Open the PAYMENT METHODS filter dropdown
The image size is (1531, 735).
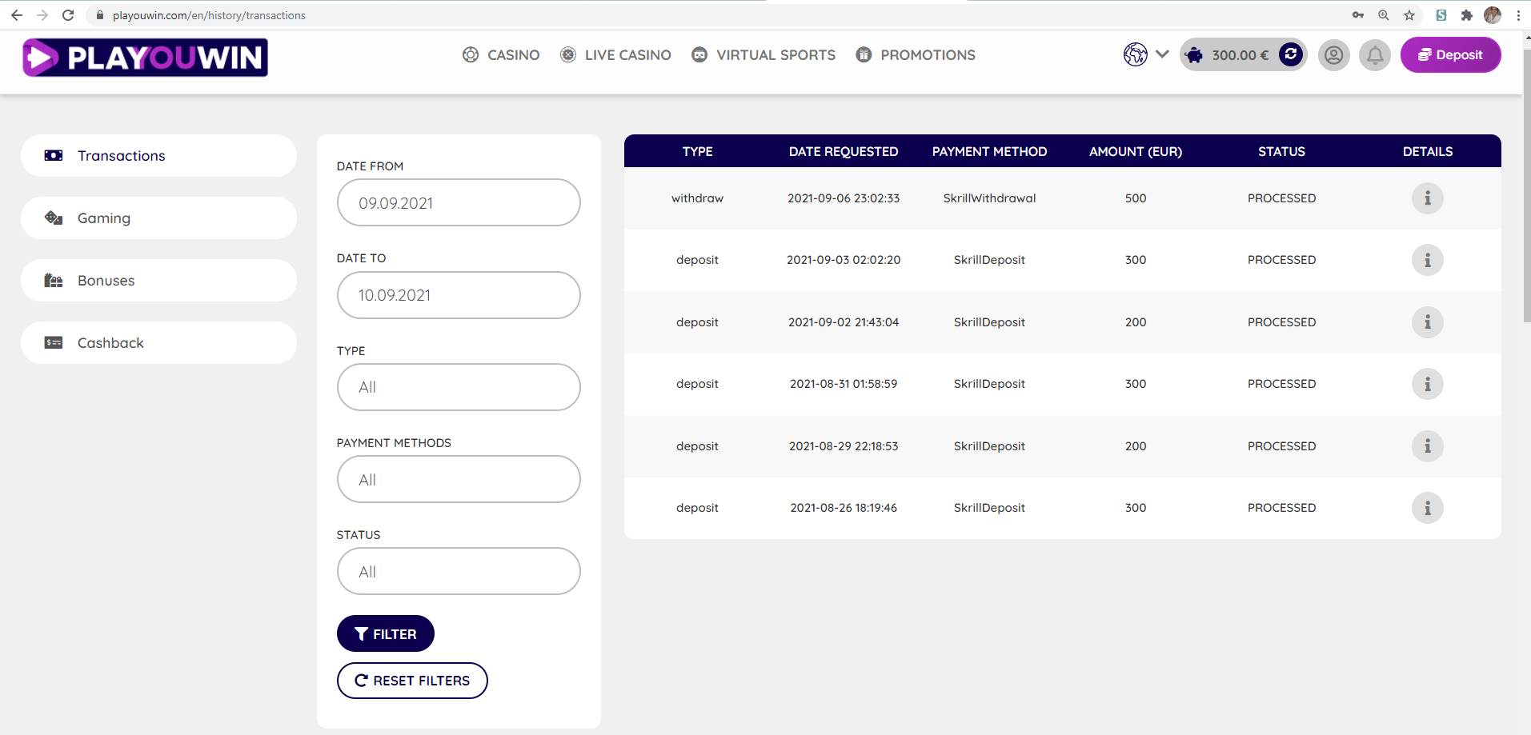[x=459, y=479]
